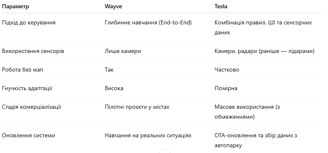Click the Tesla column header
Viewport: 328px width, 153px height.
pos(221,7)
